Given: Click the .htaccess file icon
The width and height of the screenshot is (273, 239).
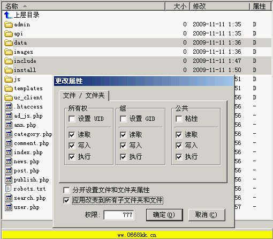Looking at the screenshot, I should [x=9, y=107].
